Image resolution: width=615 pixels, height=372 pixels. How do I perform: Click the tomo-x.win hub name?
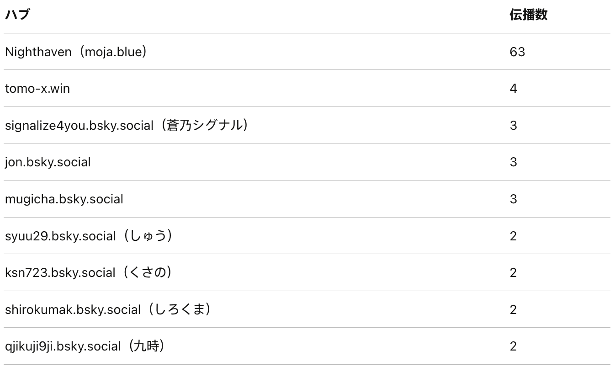coord(37,89)
